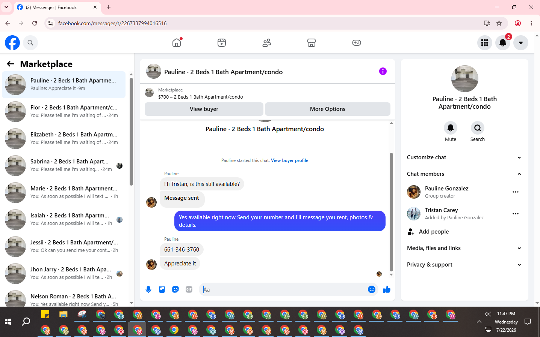Image resolution: width=540 pixels, height=337 pixels.
Task: Open the Marie conversation in chat list
Action: [64, 193]
